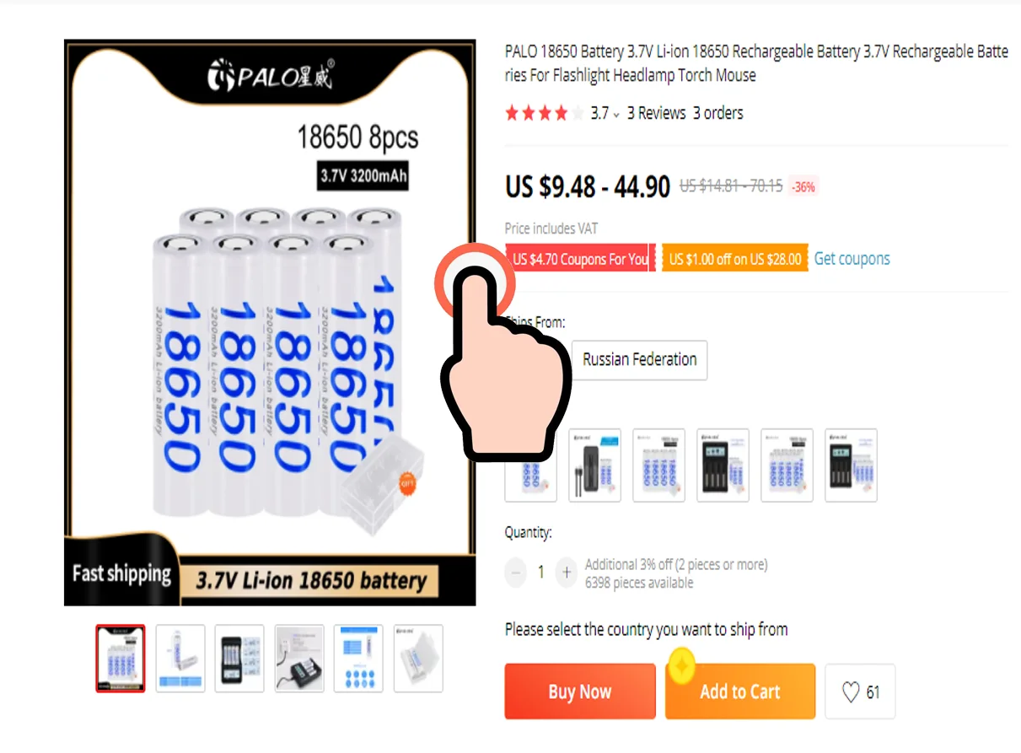Click the Buy Now button
Image resolution: width=1021 pixels, height=753 pixels.
[580, 691]
